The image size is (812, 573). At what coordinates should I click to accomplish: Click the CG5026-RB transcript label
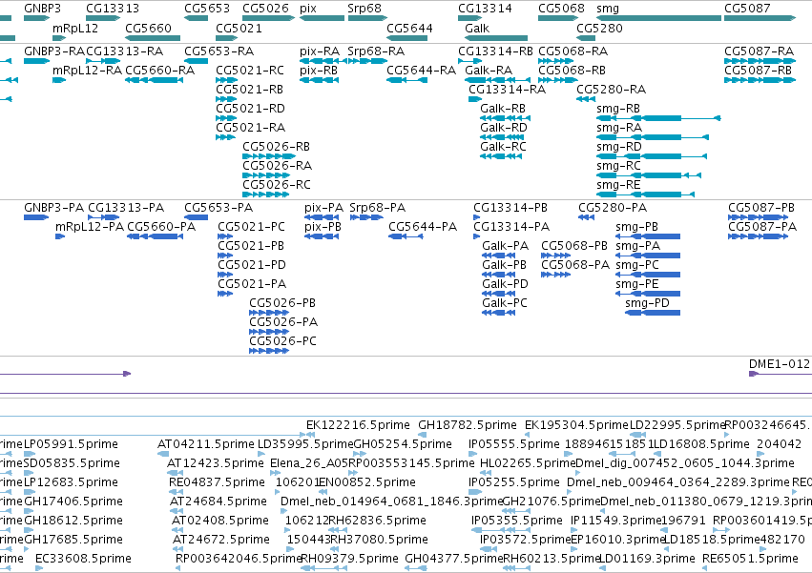pyautogui.click(x=276, y=147)
